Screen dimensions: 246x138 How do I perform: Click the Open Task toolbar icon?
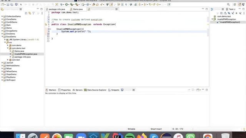pos(97,5)
